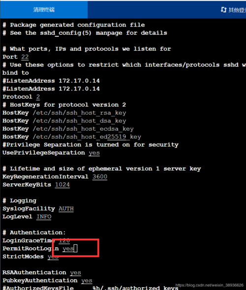This screenshot has width=246, height=290.
Task: Click the Port value 22
Action: pos(25,57)
